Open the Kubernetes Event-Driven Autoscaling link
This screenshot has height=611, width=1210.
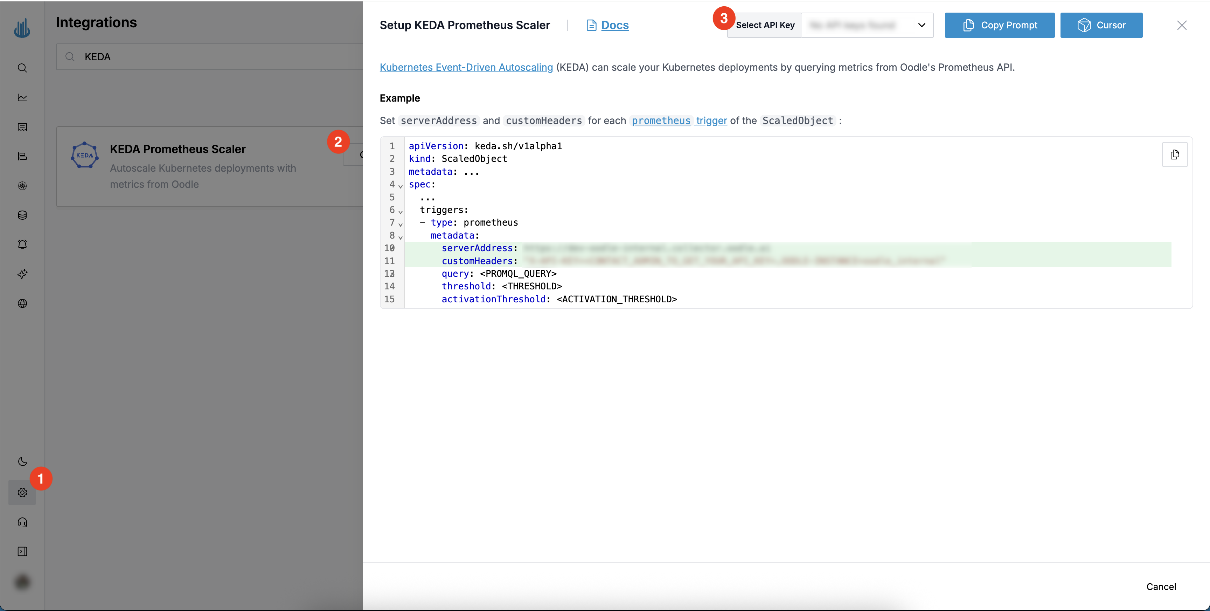[466, 67]
